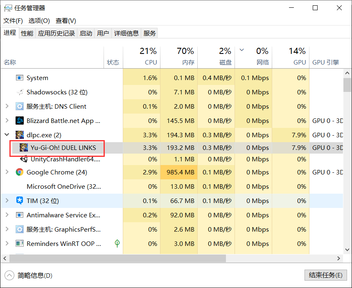Sort by the 名称 column header
352x288 pixels.
click(52, 57)
